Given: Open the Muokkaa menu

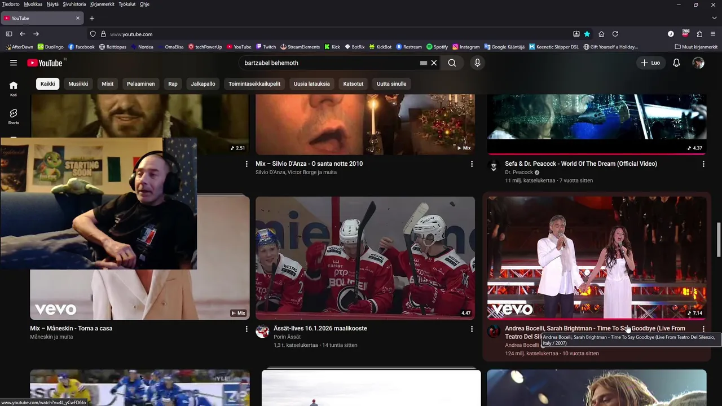Looking at the screenshot, I should pos(33,4).
